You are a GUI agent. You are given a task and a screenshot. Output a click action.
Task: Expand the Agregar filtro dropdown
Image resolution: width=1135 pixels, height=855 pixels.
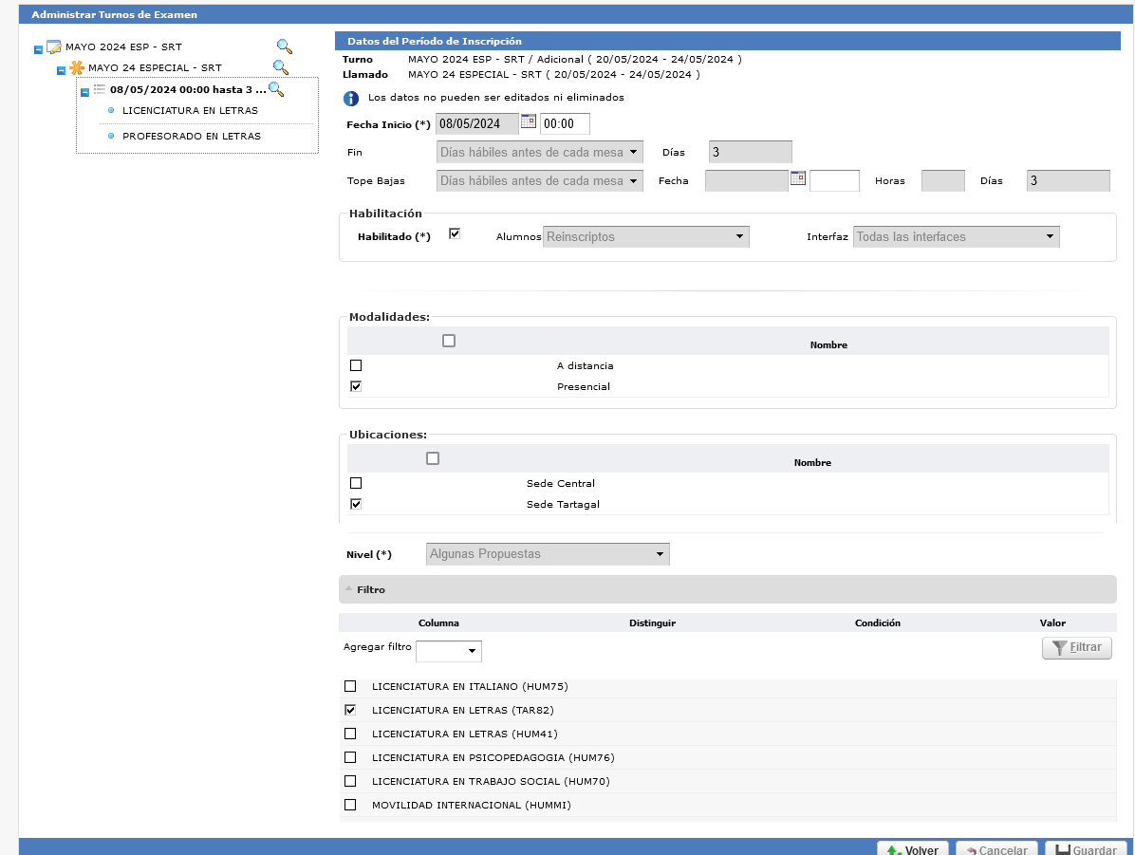click(x=449, y=651)
